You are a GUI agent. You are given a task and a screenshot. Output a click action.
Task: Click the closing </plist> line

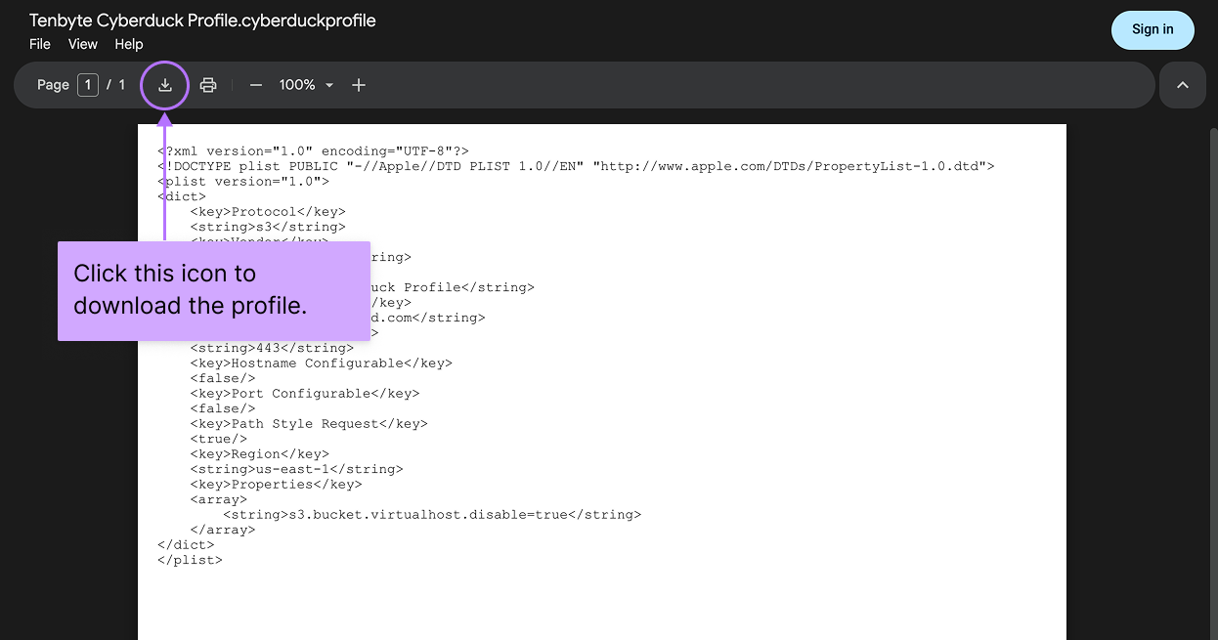click(190, 560)
